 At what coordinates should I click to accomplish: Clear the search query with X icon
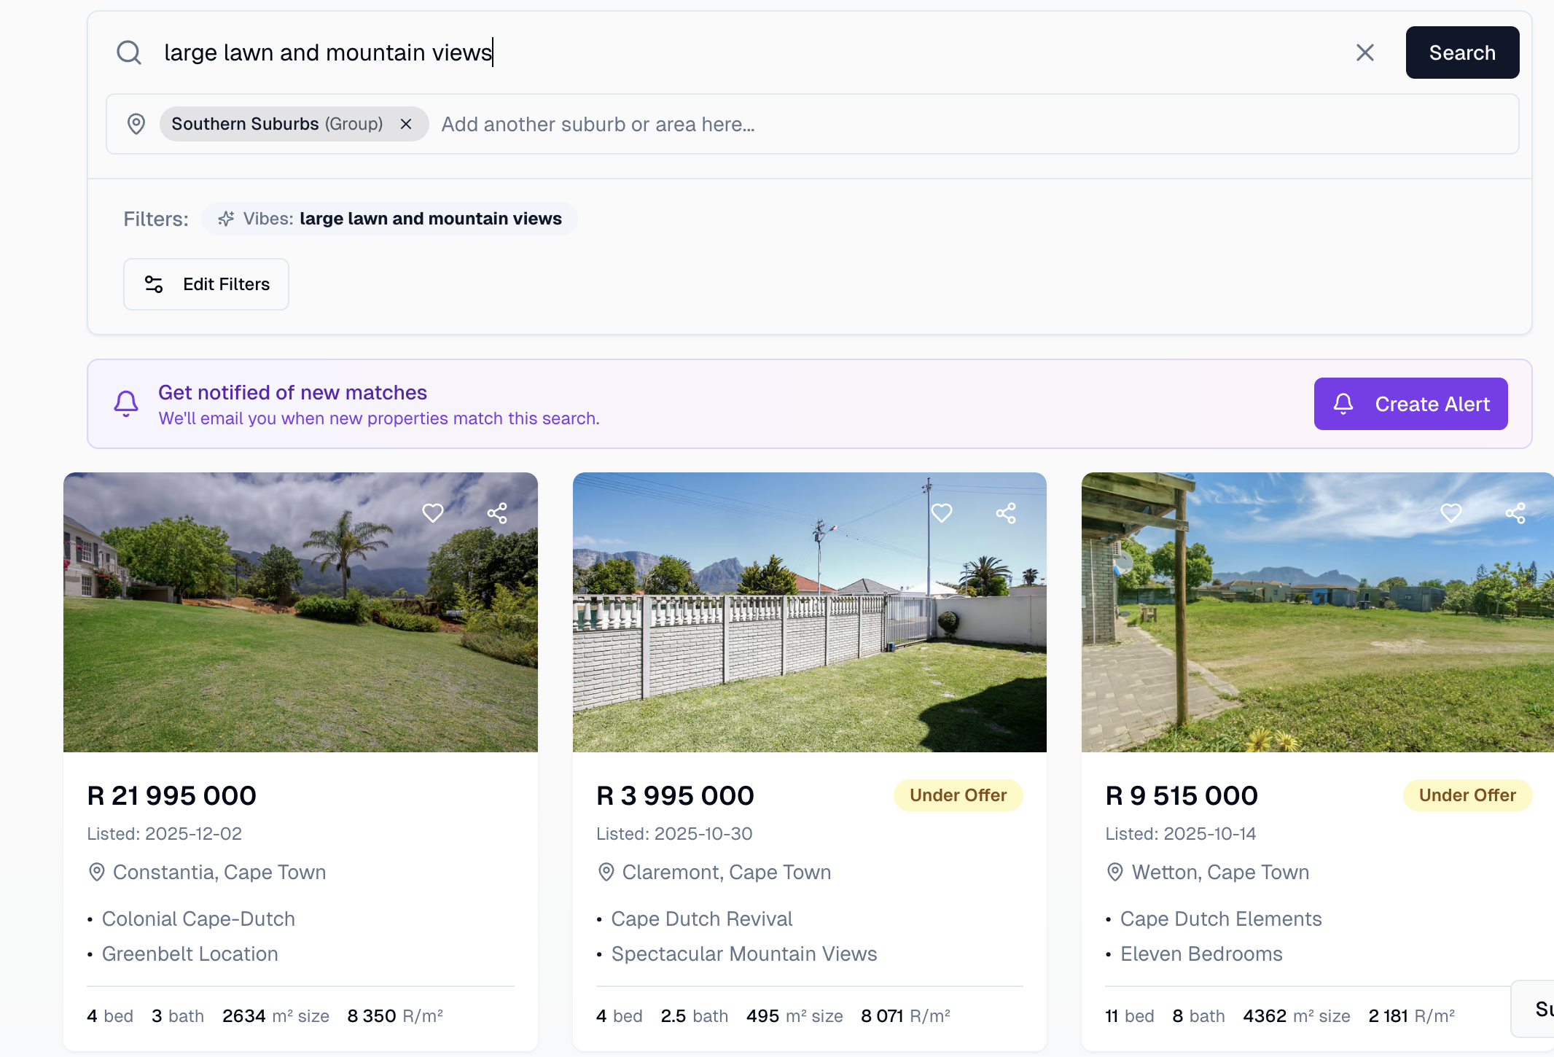1364,52
